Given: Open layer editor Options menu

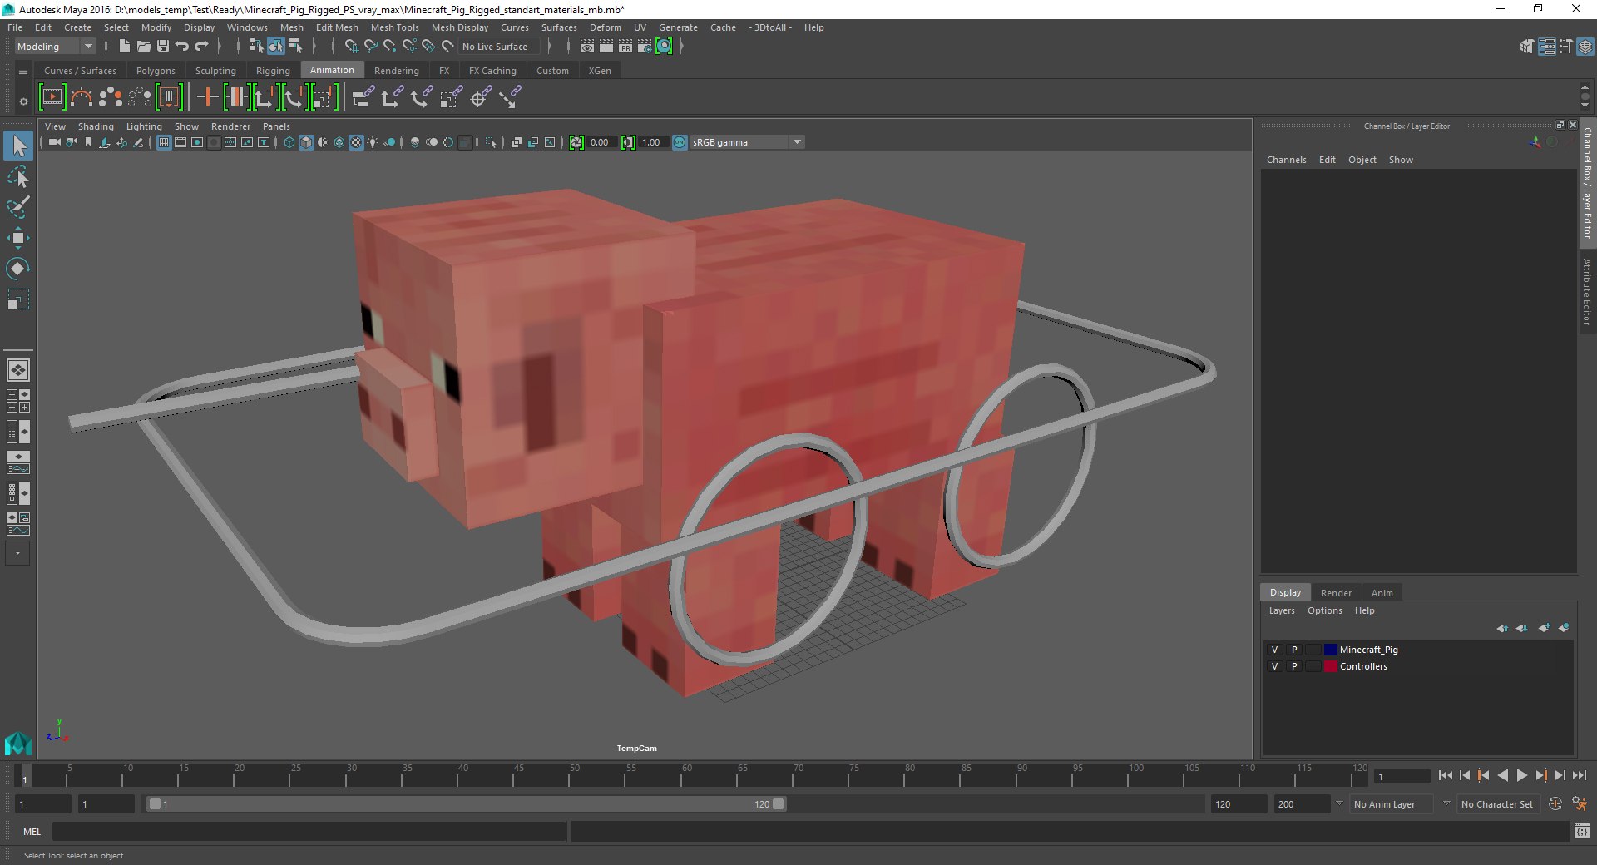Looking at the screenshot, I should point(1324,610).
